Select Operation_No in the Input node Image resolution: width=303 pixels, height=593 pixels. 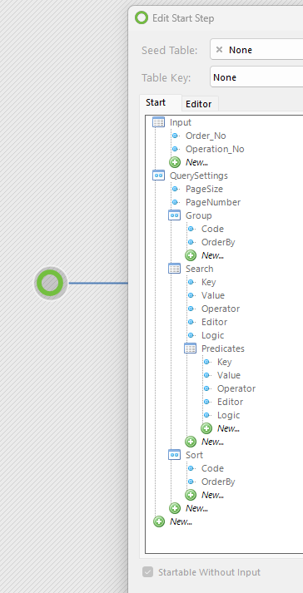[x=215, y=149]
